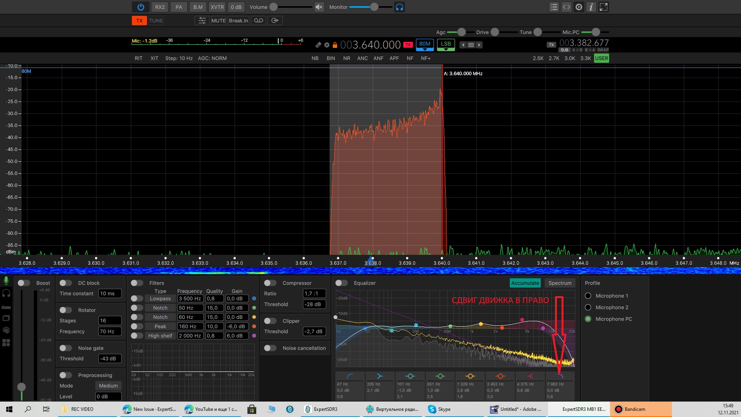741x417 pixels.
Task: Select the microphone icon in the bottom-left sidebar
Action: pos(6,280)
